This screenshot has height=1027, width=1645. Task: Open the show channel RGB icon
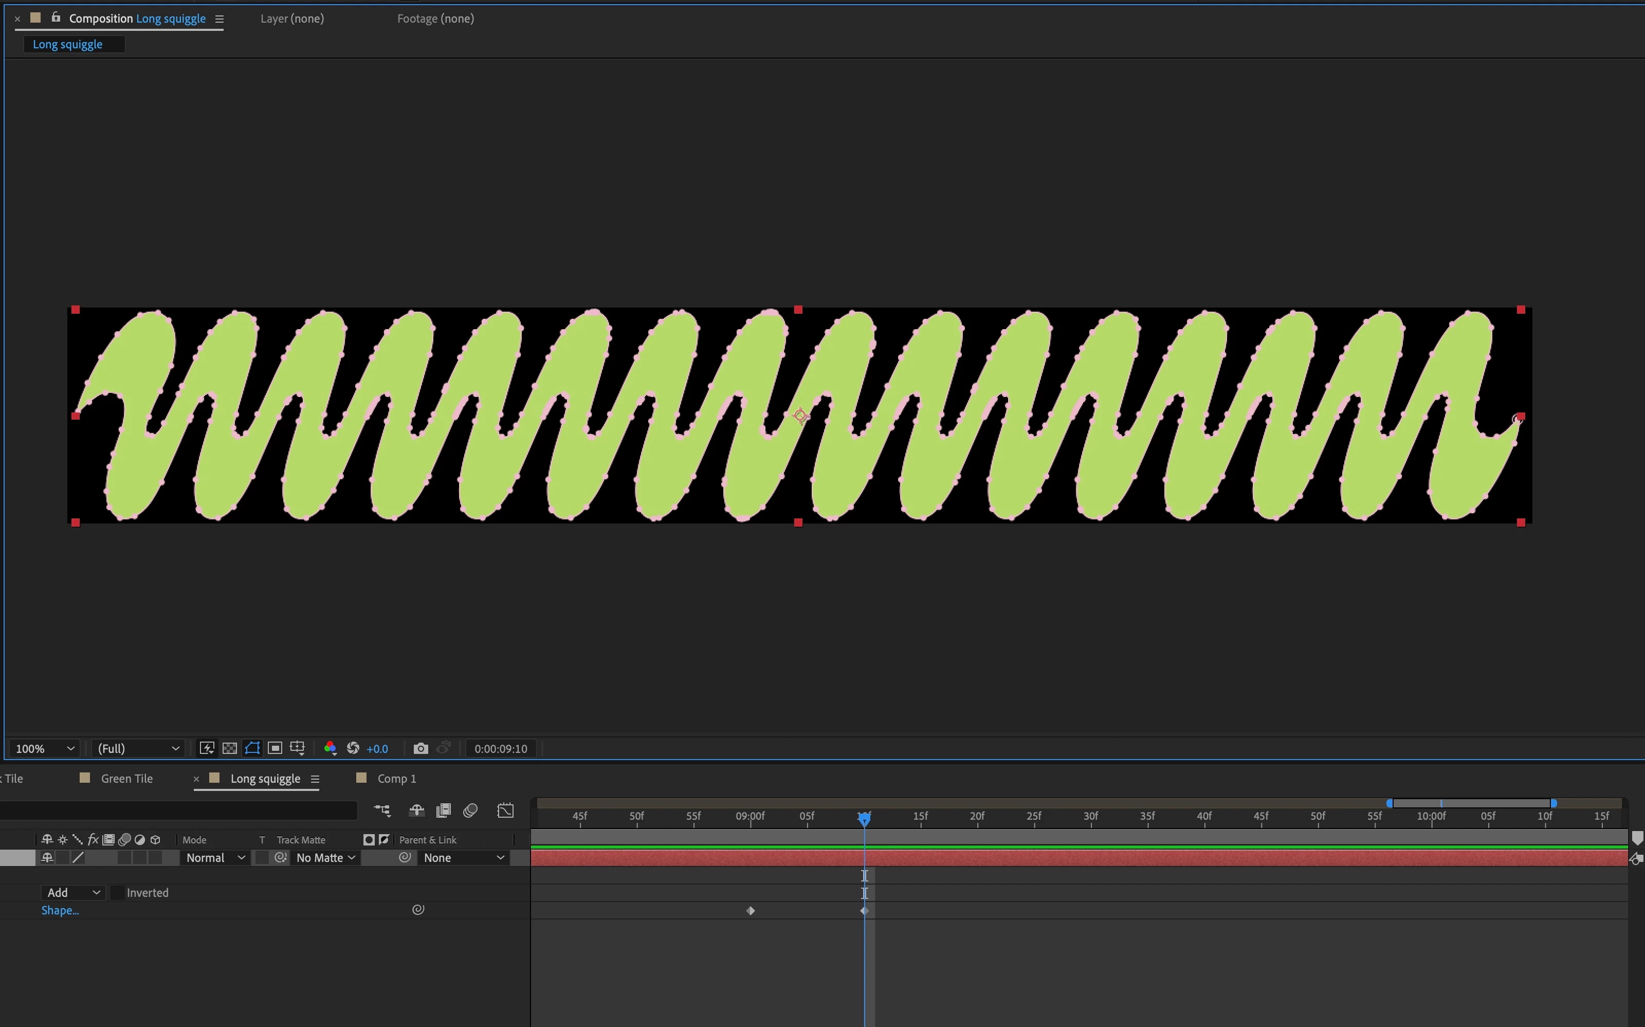pyautogui.click(x=330, y=748)
